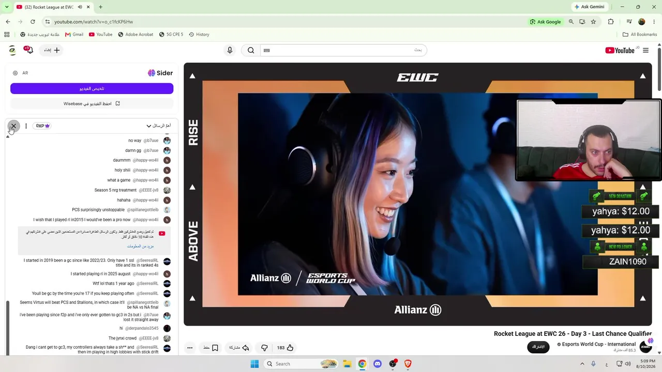Click the Windows taskbar Search box
Screen dimensions: 662x372
[302, 364]
